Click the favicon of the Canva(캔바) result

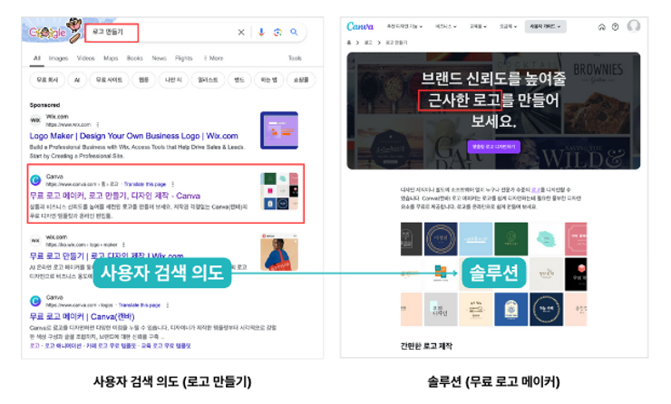35,301
